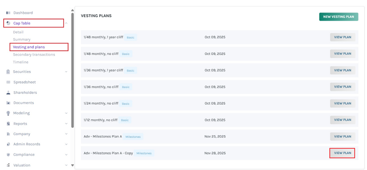The width and height of the screenshot is (367, 170).
Task: Open the Cap Table Detail page
Action: click(x=18, y=32)
